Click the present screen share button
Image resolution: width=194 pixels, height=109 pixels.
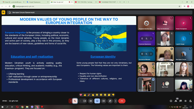click(x=104, y=101)
